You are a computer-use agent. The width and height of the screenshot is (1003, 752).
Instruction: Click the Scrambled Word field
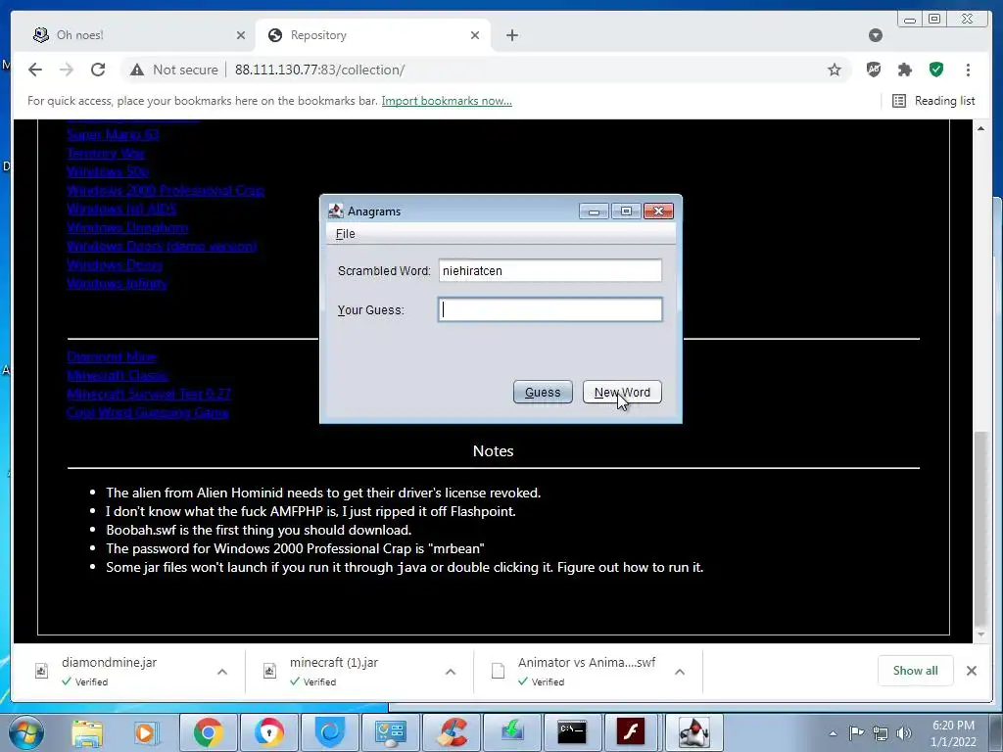point(550,270)
